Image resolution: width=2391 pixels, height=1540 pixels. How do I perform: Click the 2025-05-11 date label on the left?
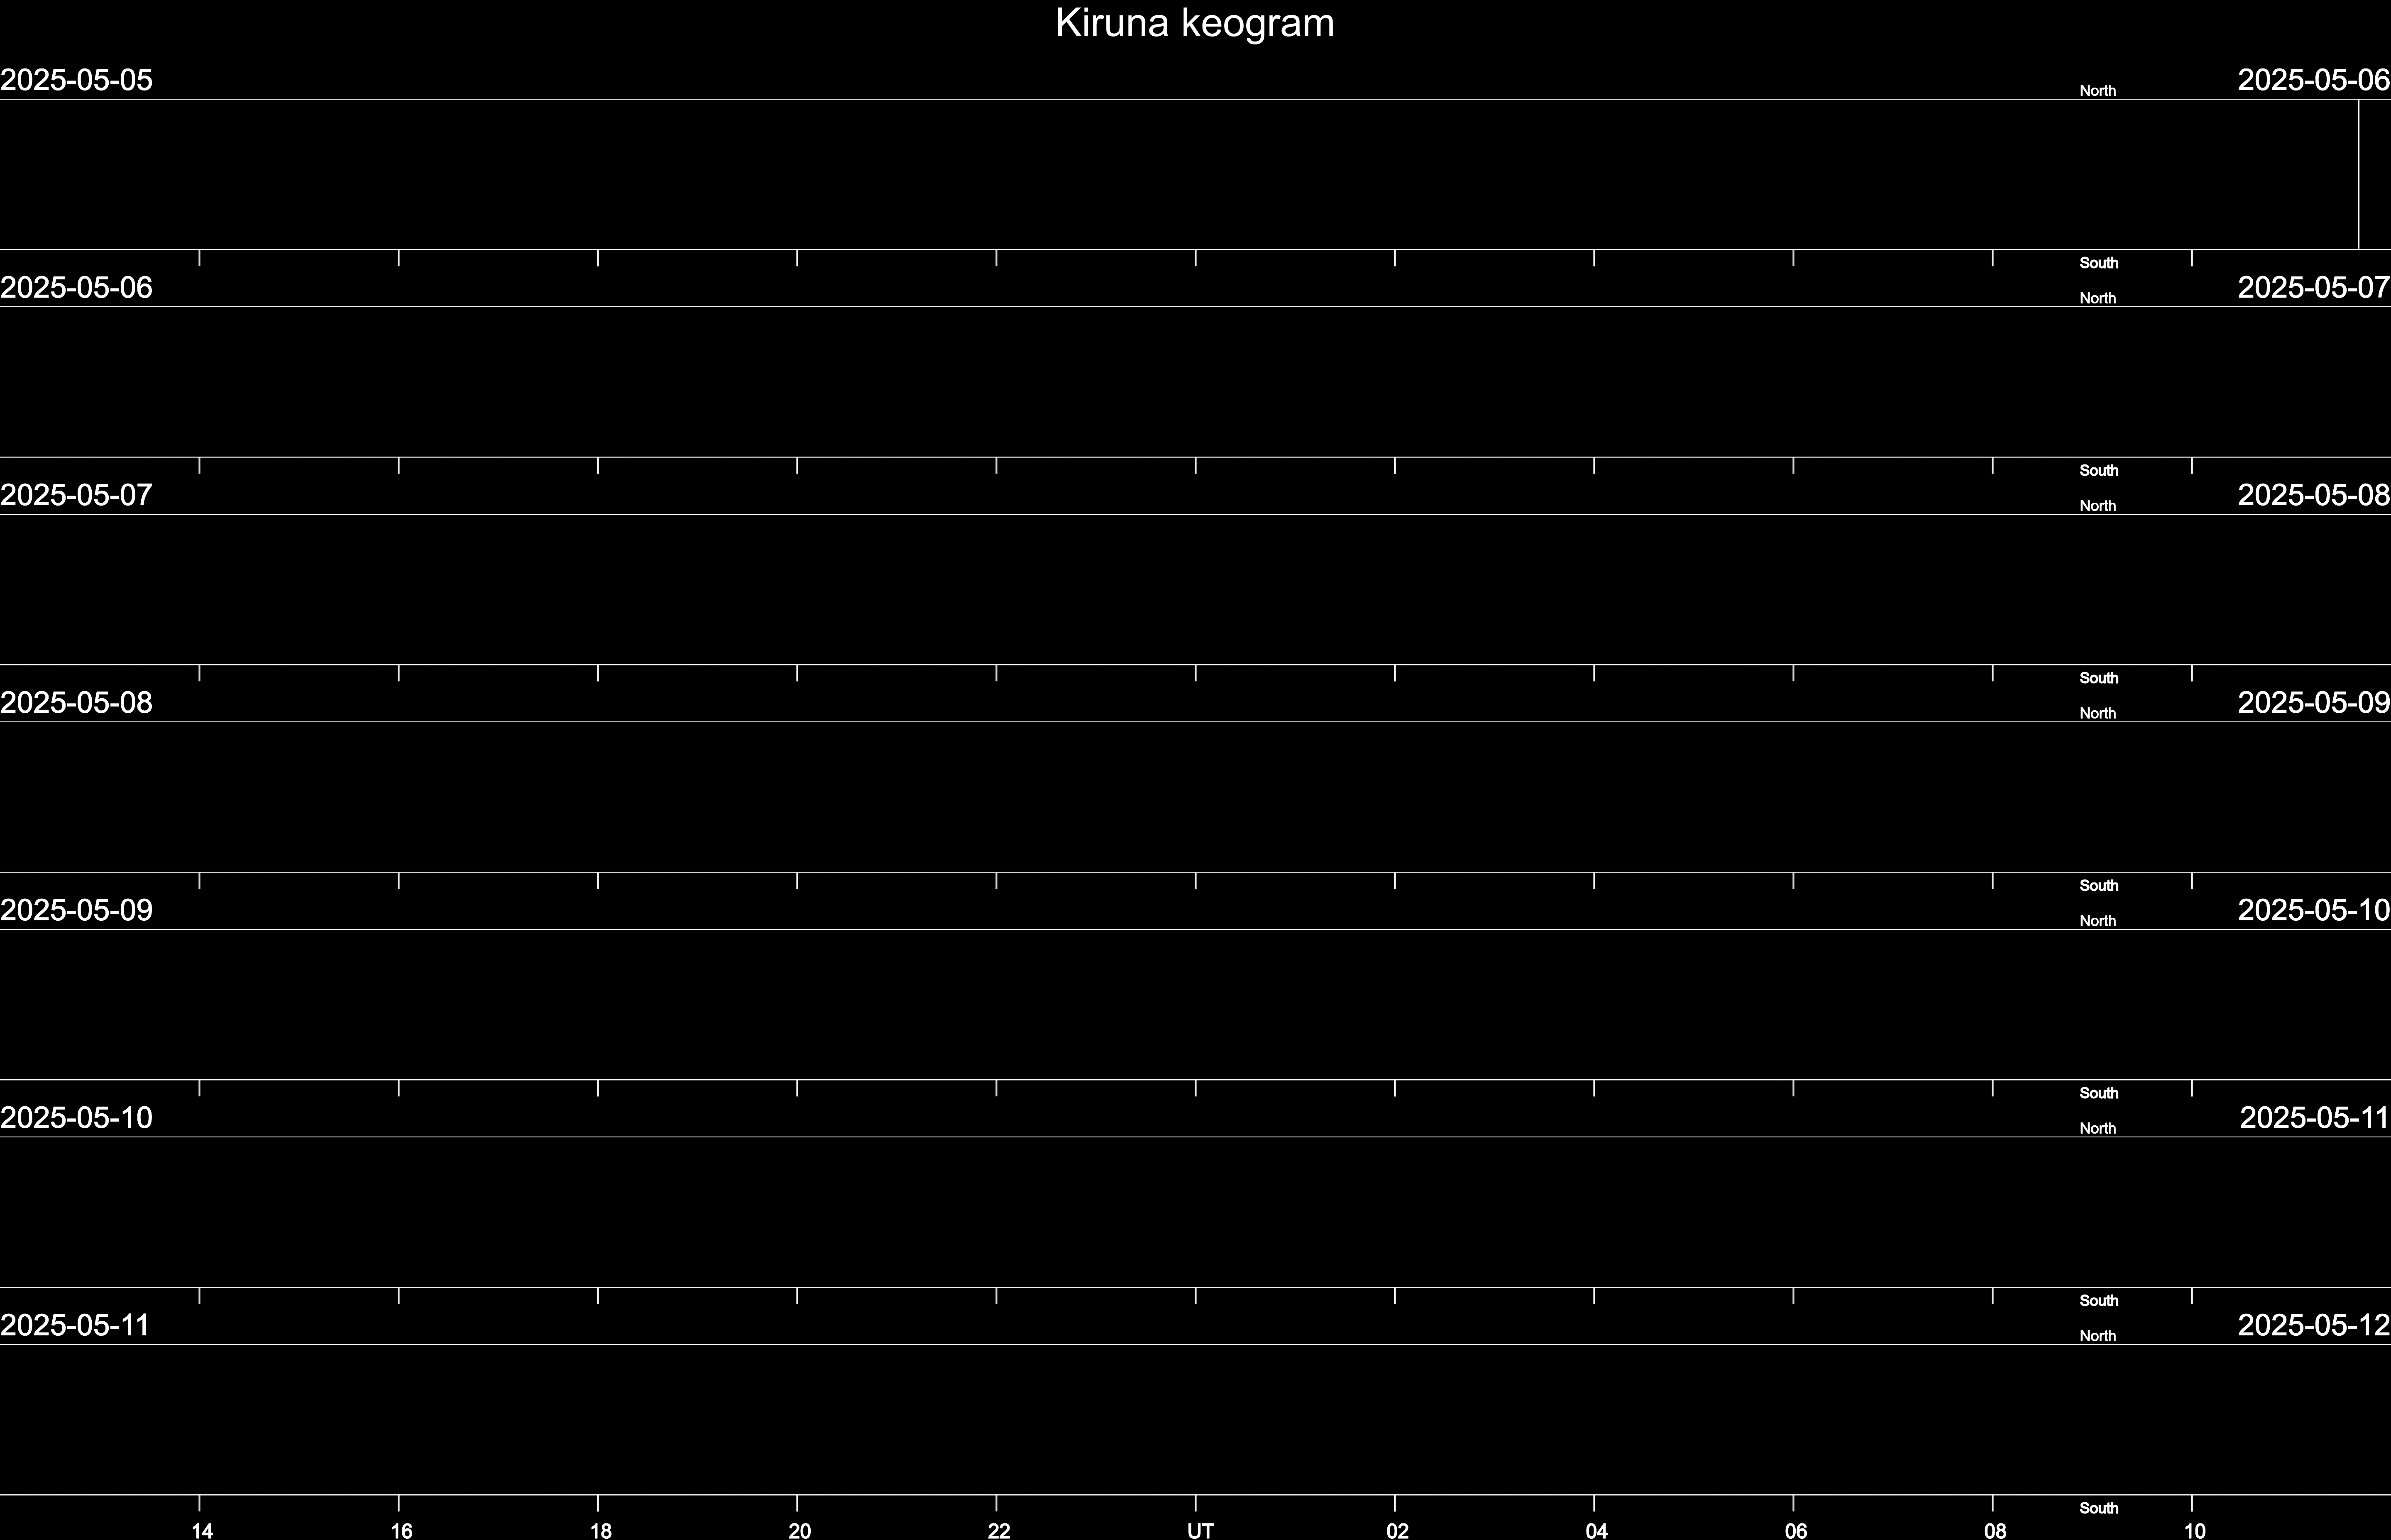[75, 1325]
